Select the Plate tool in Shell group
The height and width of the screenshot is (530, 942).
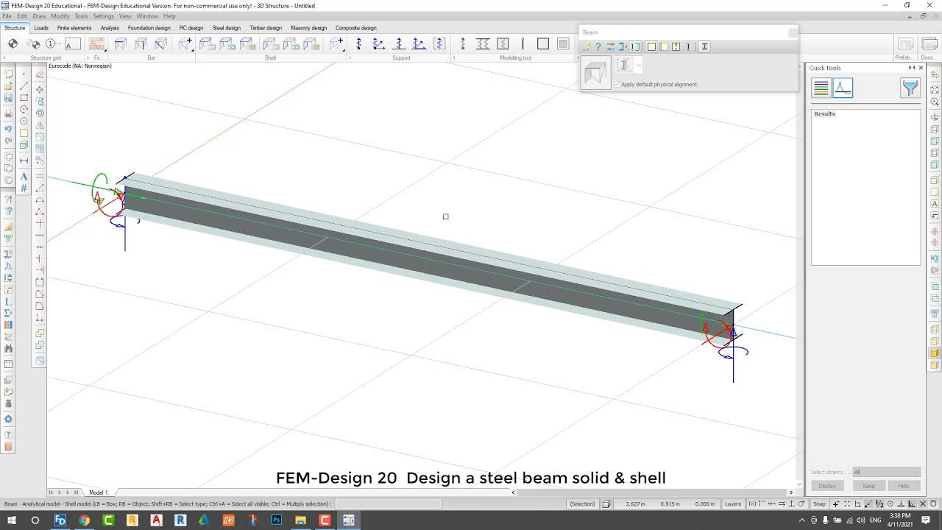[208, 44]
